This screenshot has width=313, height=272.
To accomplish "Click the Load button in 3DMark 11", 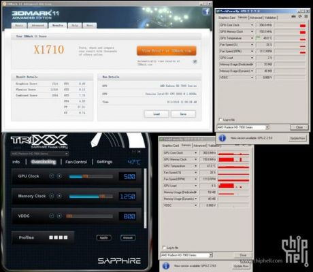I will coord(156,114).
